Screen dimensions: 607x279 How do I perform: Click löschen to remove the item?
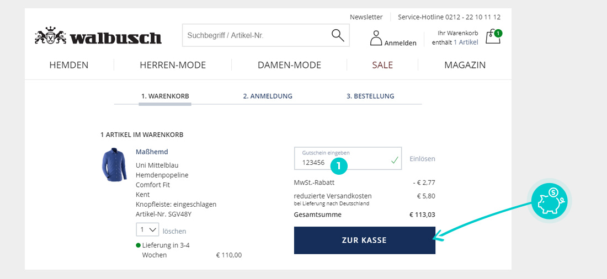pyautogui.click(x=174, y=231)
